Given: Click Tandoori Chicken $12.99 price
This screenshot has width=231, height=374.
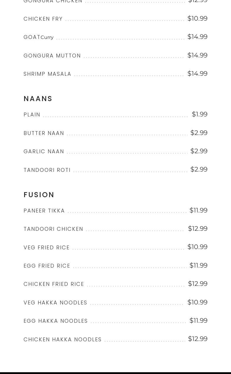Looking at the screenshot, I should pyautogui.click(x=197, y=228).
